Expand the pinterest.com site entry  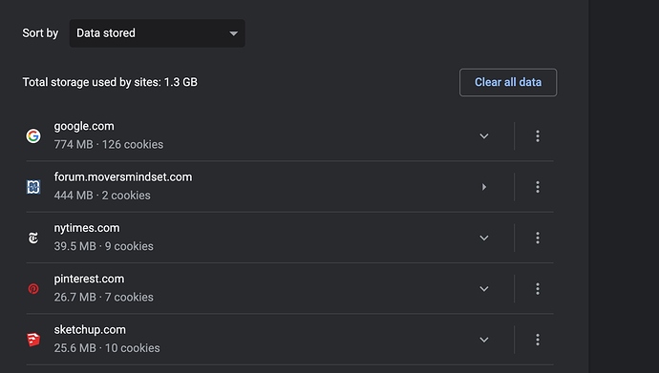(484, 289)
